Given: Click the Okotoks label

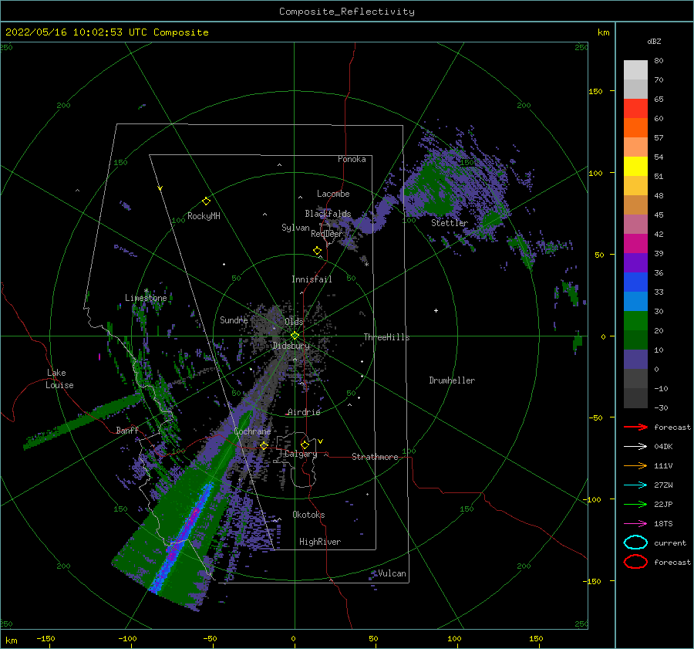Looking at the screenshot, I should [308, 515].
